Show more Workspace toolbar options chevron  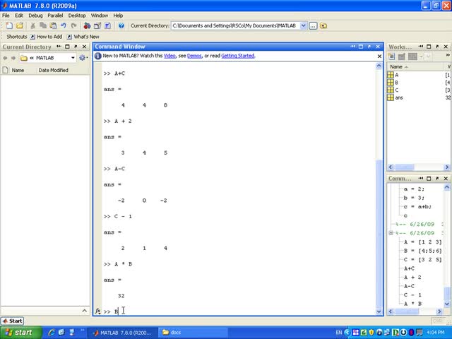(x=448, y=55)
